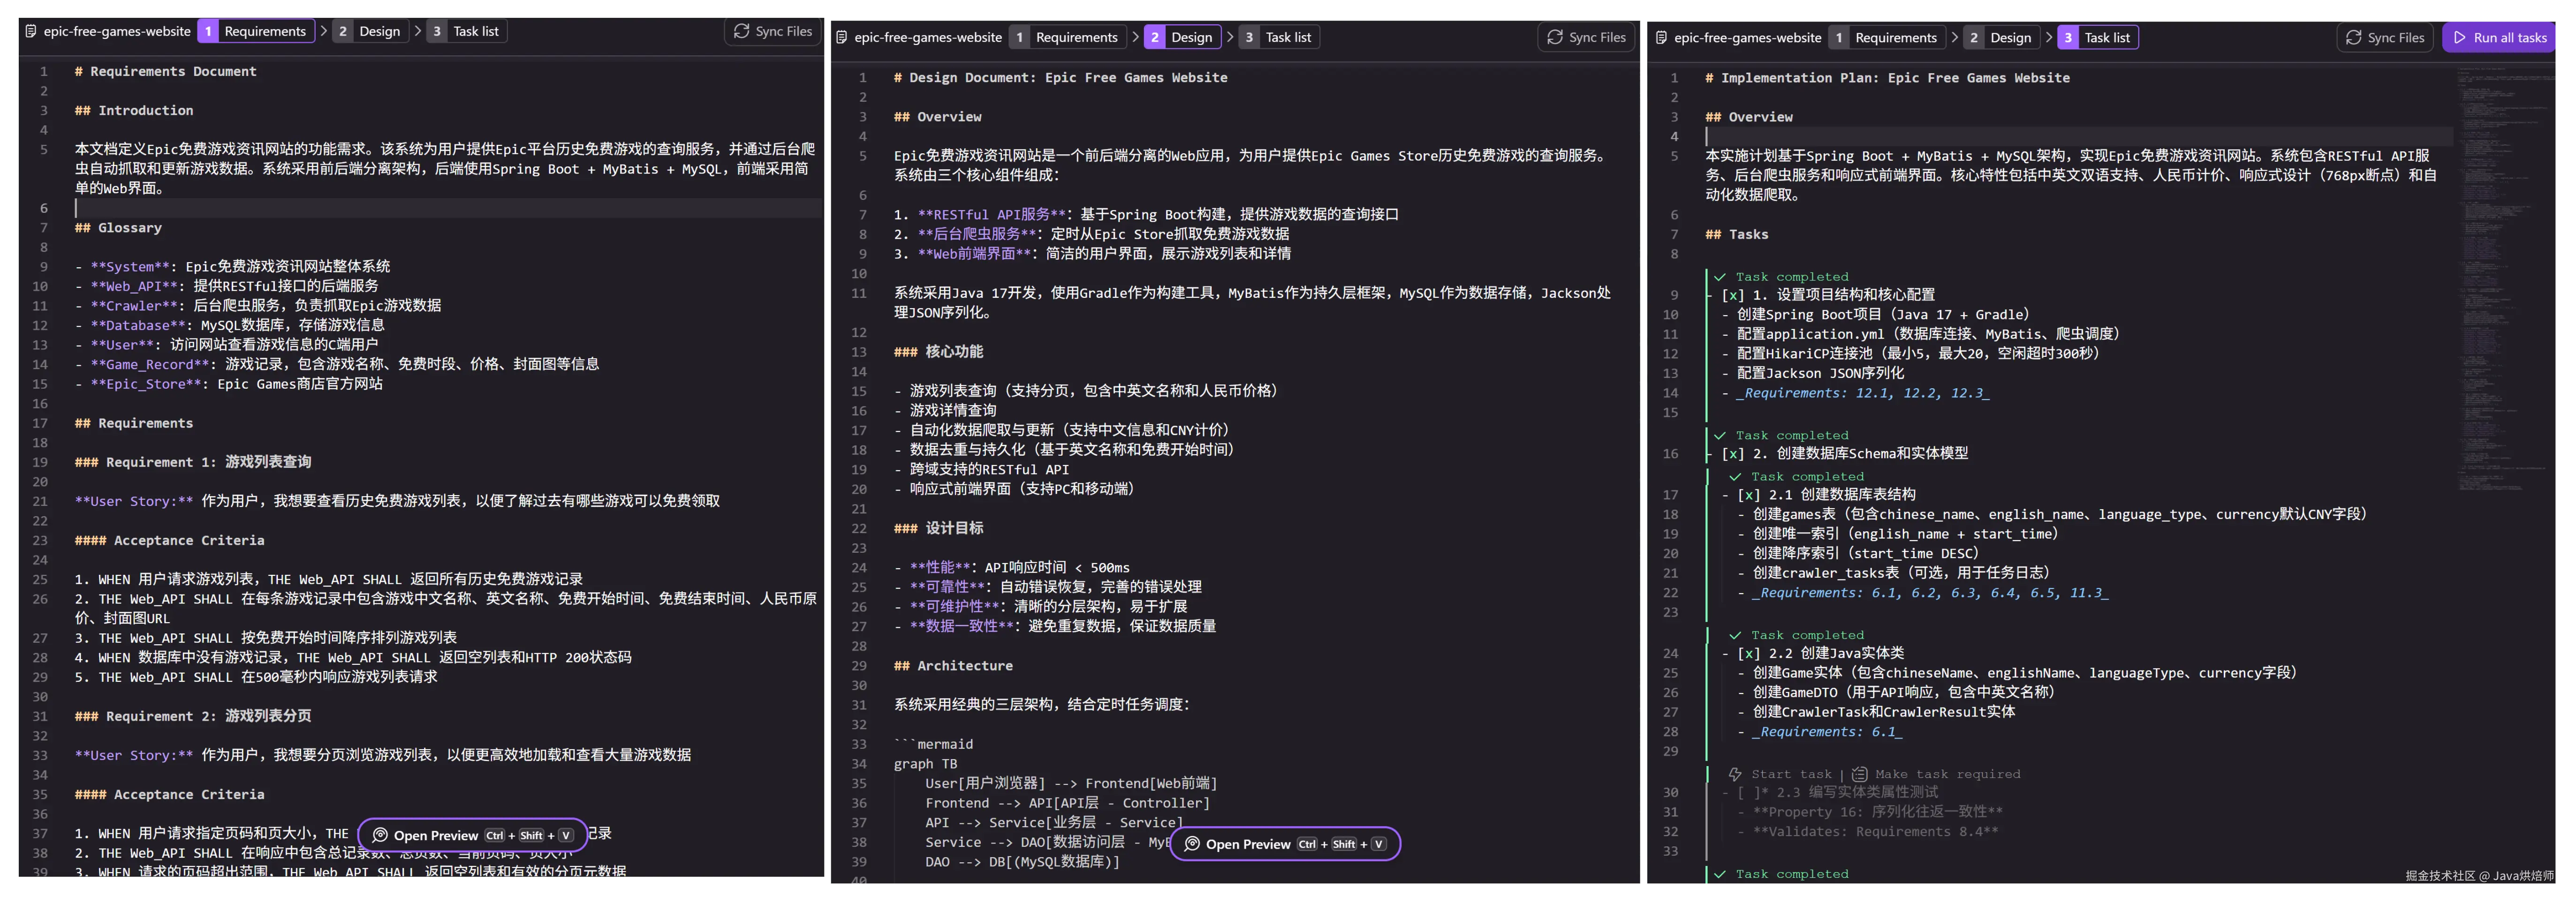
Task: Click the preview icon in the left Open Preview button
Action: click(x=380, y=835)
